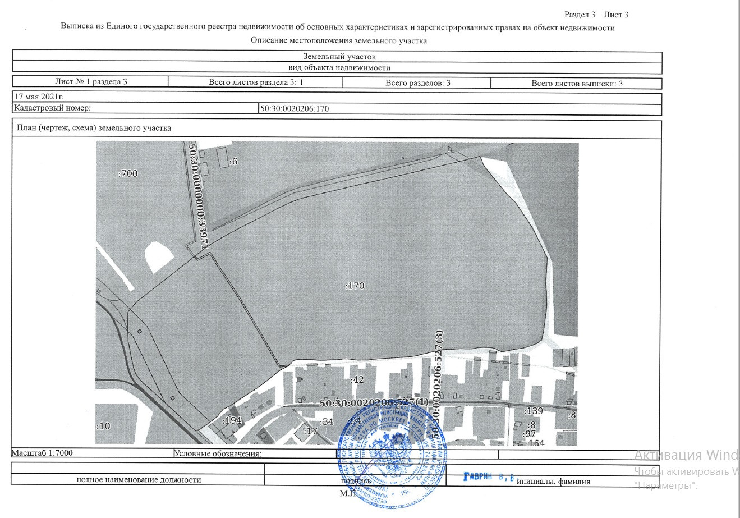Click the "Кадастровый номер:" label
740x518 pixels.
click(x=53, y=108)
